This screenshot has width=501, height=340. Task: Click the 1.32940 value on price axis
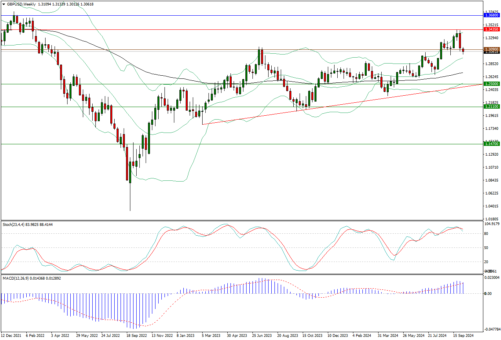[492, 38]
